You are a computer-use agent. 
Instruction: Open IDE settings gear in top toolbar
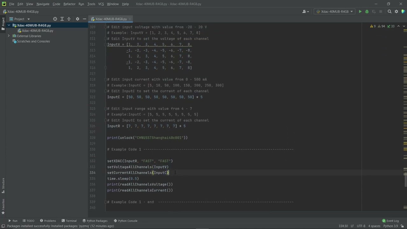pos(396,11)
